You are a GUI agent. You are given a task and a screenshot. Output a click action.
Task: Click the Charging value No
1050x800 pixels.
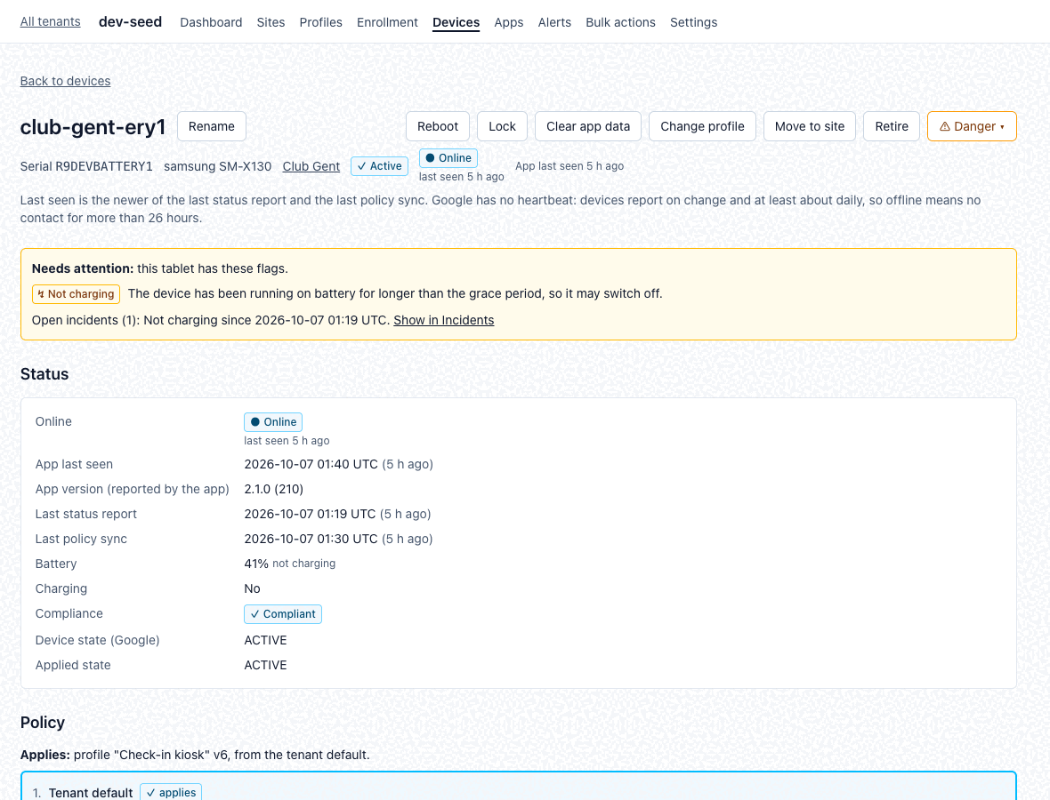tap(253, 589)
